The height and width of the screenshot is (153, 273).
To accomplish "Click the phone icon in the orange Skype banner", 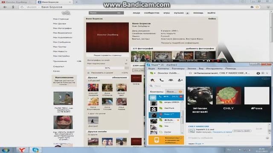I will pos(157,140).
